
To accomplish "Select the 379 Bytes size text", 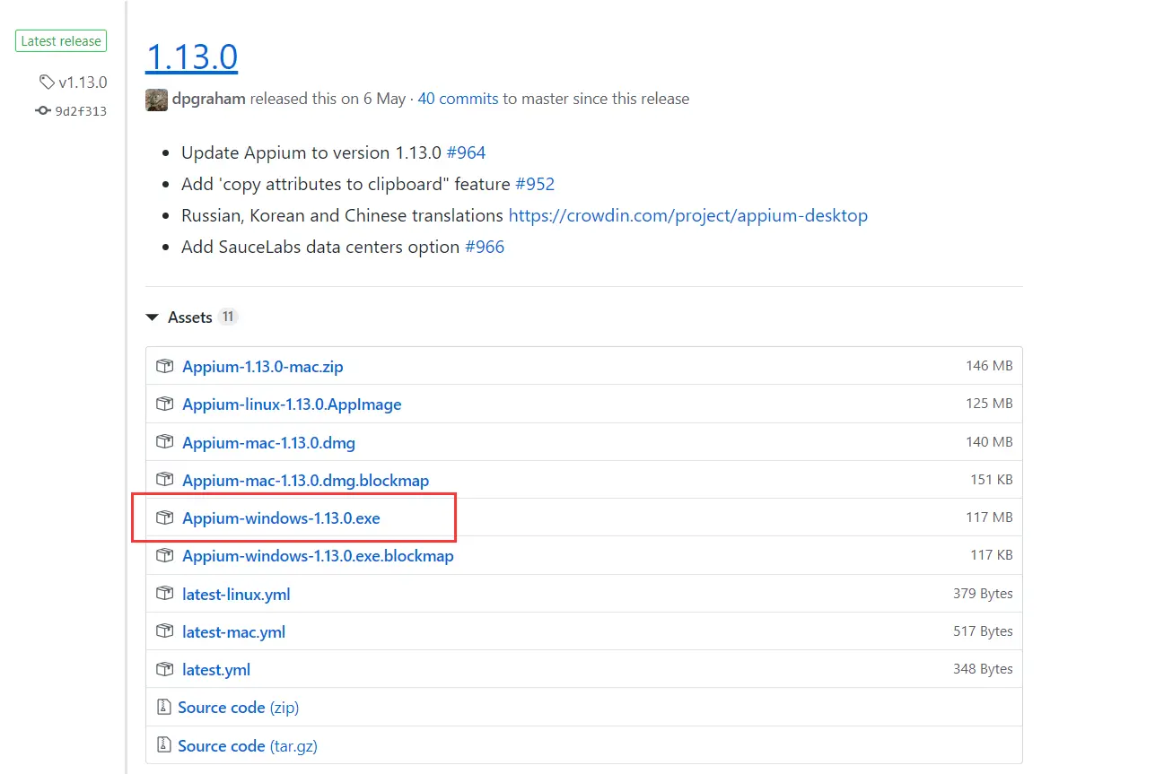I will click(983, 594).
